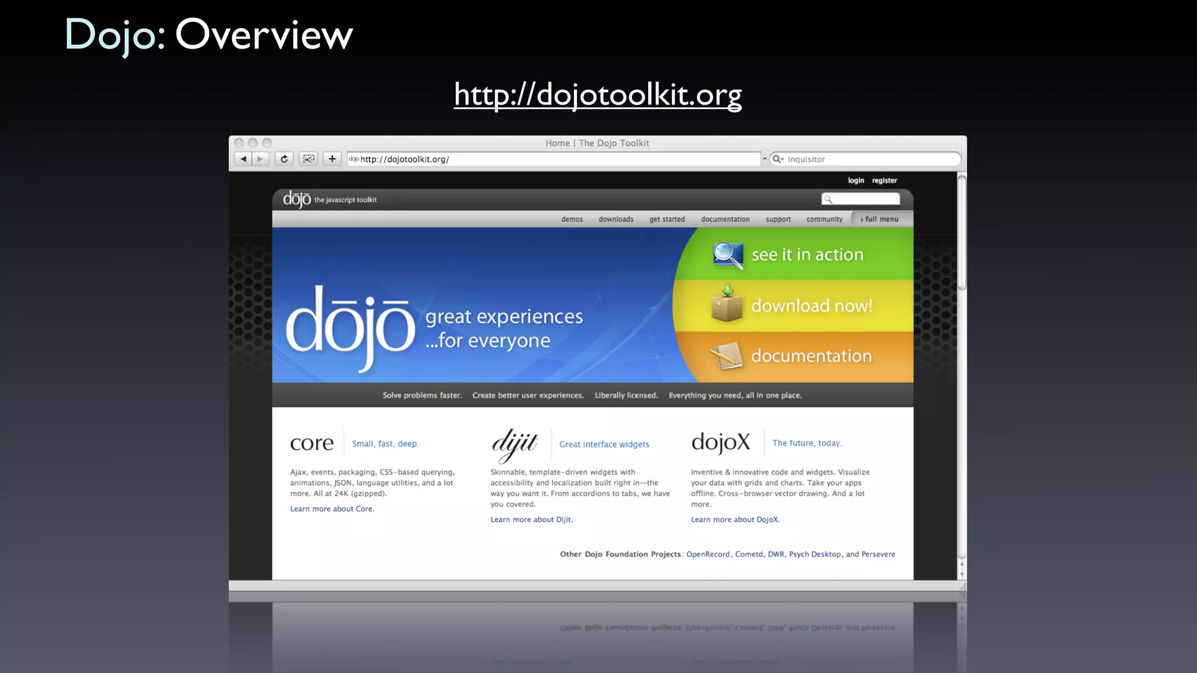Click the large dojo banner logo

point(350,328)
